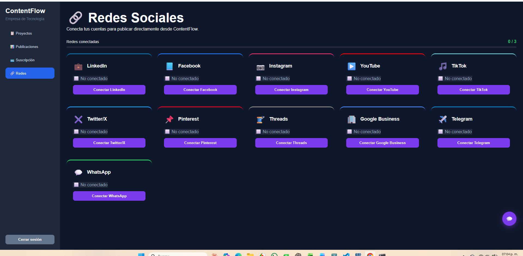The width and height of the screenshot is (523, 256).
Task: Click the WhatsApp card title
Action: [x=99, y=172]
